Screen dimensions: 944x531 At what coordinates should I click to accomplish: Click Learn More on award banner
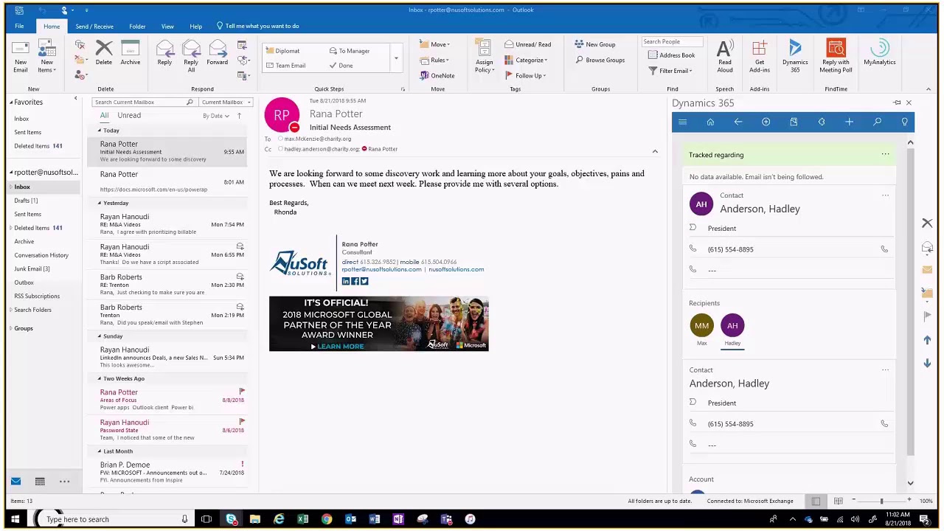pos(338,347)
